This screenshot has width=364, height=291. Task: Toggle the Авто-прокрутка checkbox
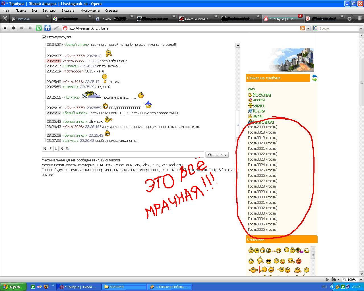click(44, 37)
